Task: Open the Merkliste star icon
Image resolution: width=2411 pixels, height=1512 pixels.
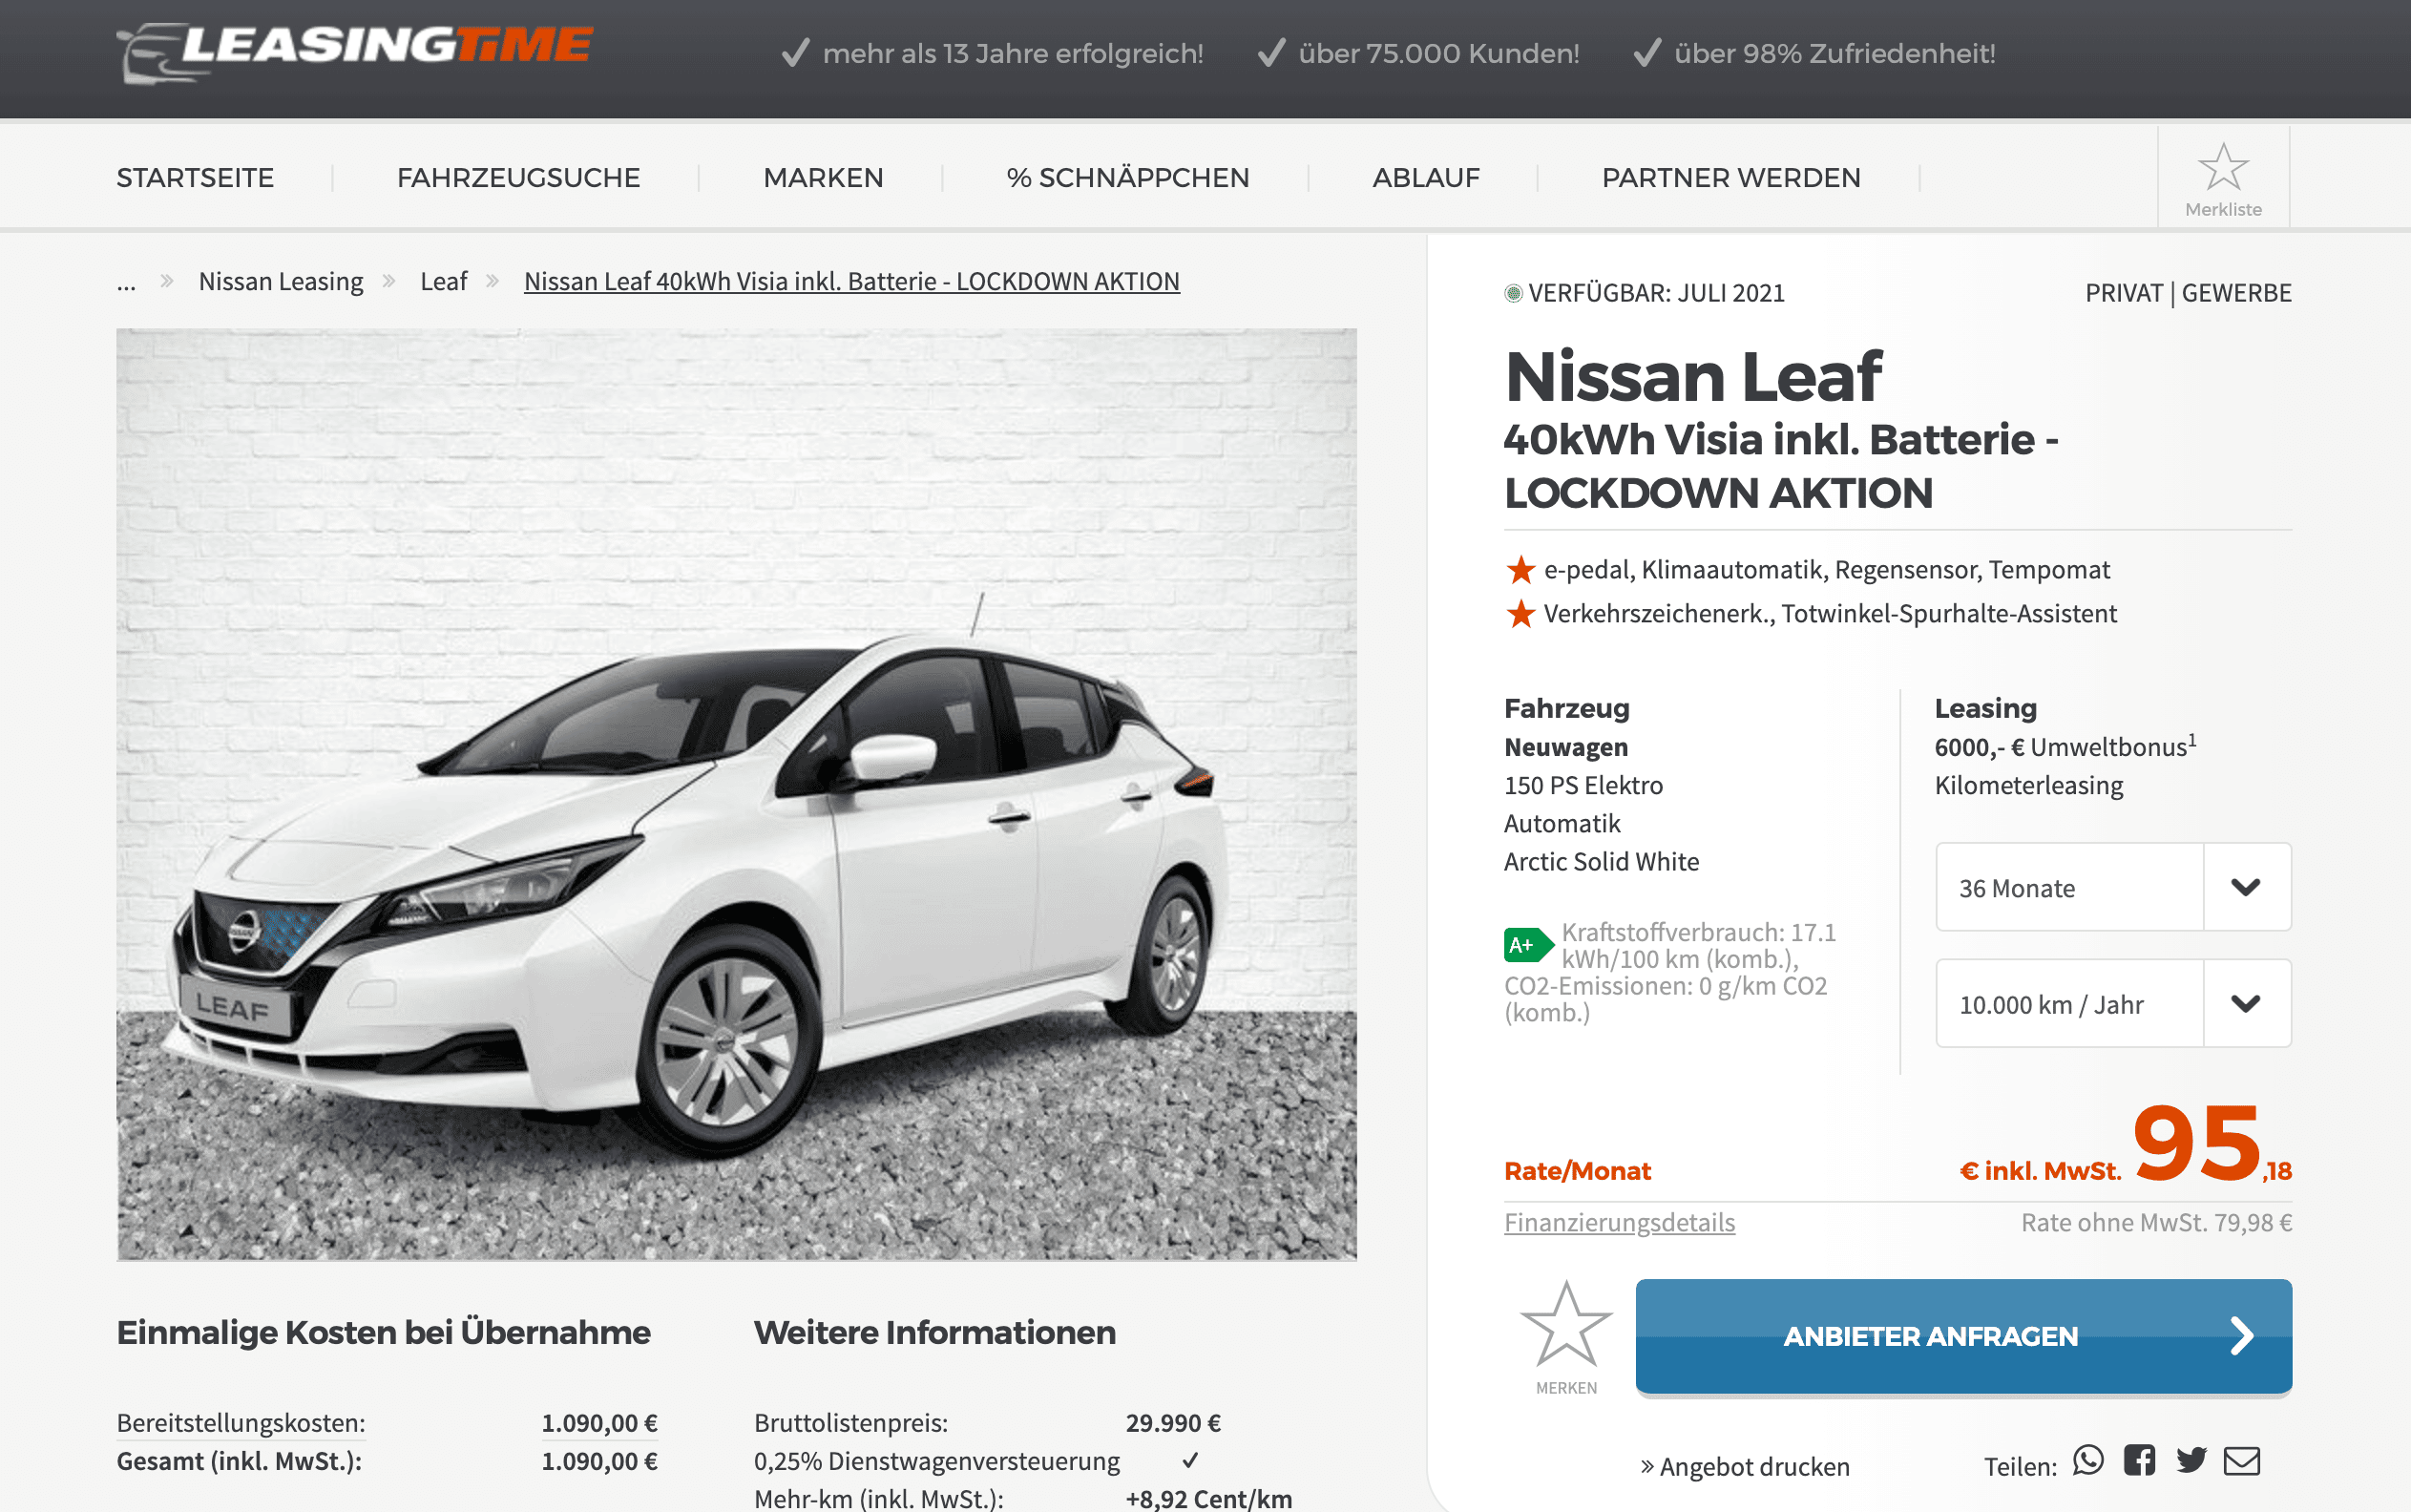Action: click(x=2223, y=167)
